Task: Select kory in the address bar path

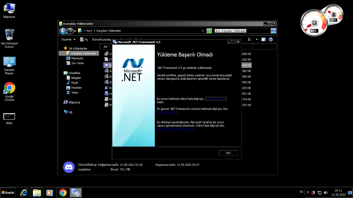Action: (89, 31)
